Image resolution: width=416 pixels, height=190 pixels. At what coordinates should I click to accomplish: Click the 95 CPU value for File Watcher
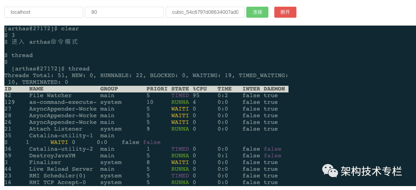tap(196, 96)
